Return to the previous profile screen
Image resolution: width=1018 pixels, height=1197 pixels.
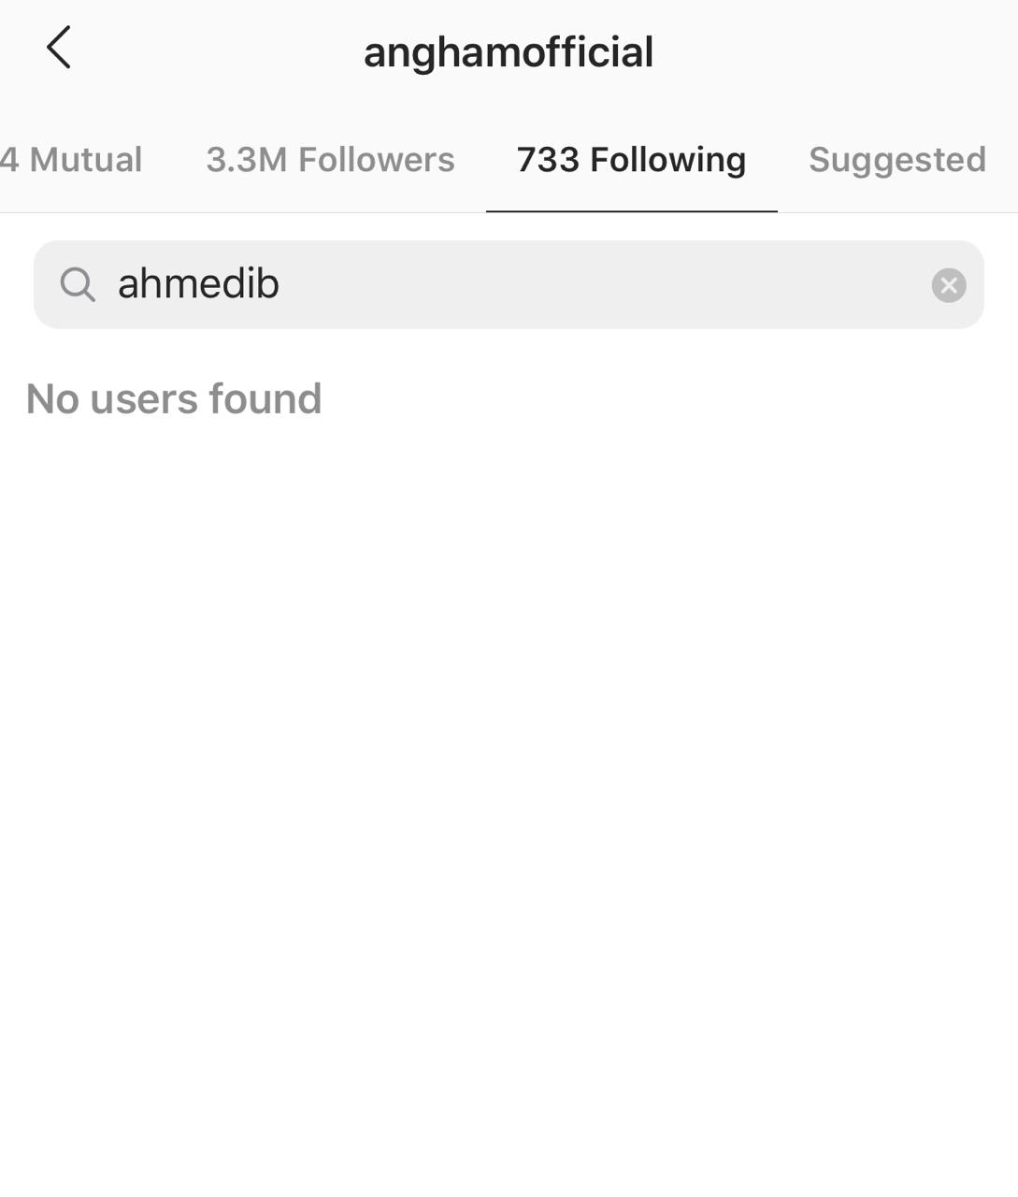coord(59,48)
